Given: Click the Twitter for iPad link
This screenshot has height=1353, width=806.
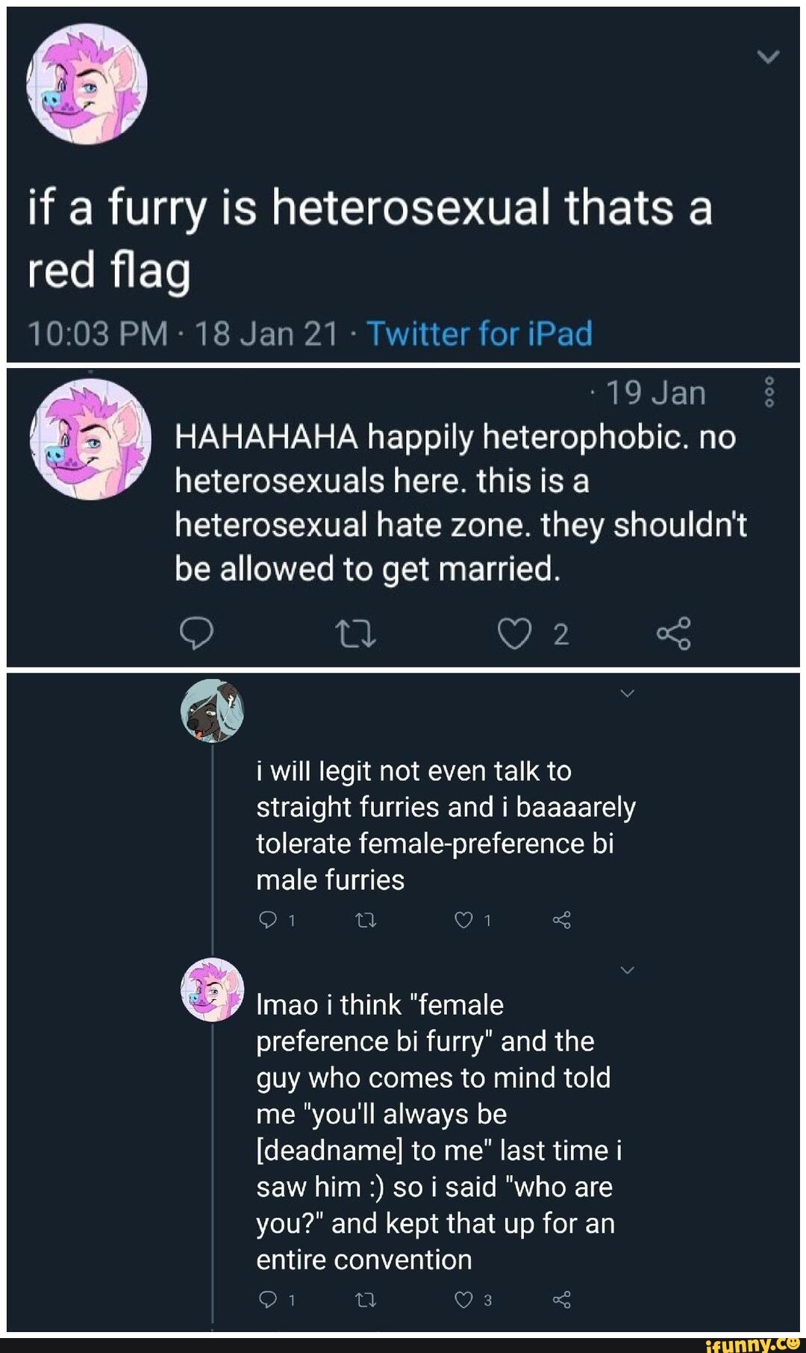Looking at the screenshot, I should (479, 334).
